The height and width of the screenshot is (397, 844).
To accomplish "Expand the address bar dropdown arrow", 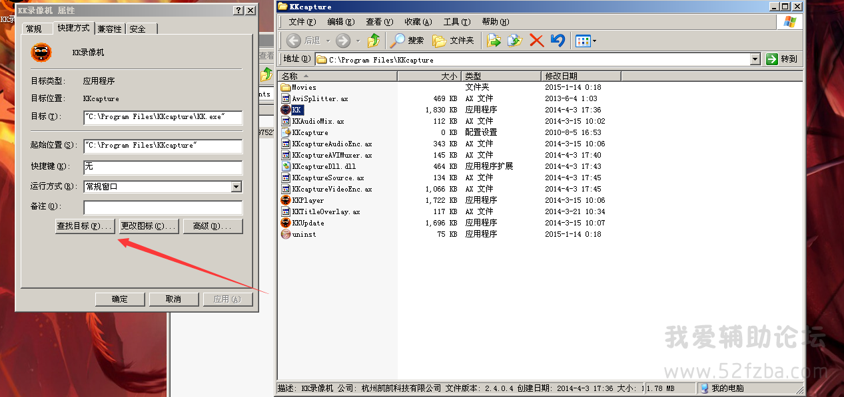I will (x=755, y=59).
